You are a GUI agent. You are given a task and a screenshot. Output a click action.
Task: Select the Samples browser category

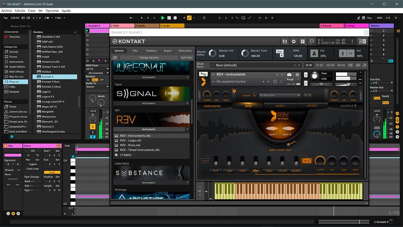tap(14, 92)
